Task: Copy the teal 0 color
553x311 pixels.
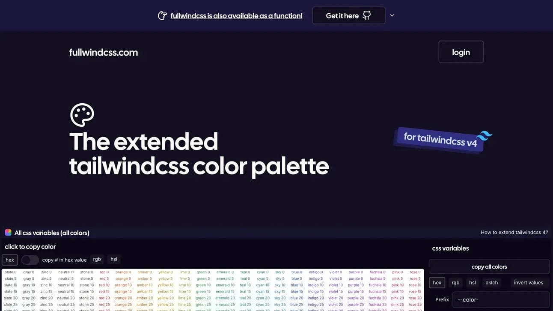Action: click(x=245, y=272)
